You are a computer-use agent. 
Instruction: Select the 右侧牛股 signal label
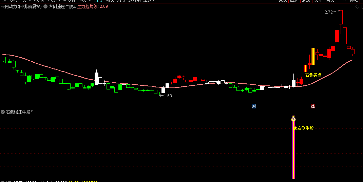coord(305,128)
